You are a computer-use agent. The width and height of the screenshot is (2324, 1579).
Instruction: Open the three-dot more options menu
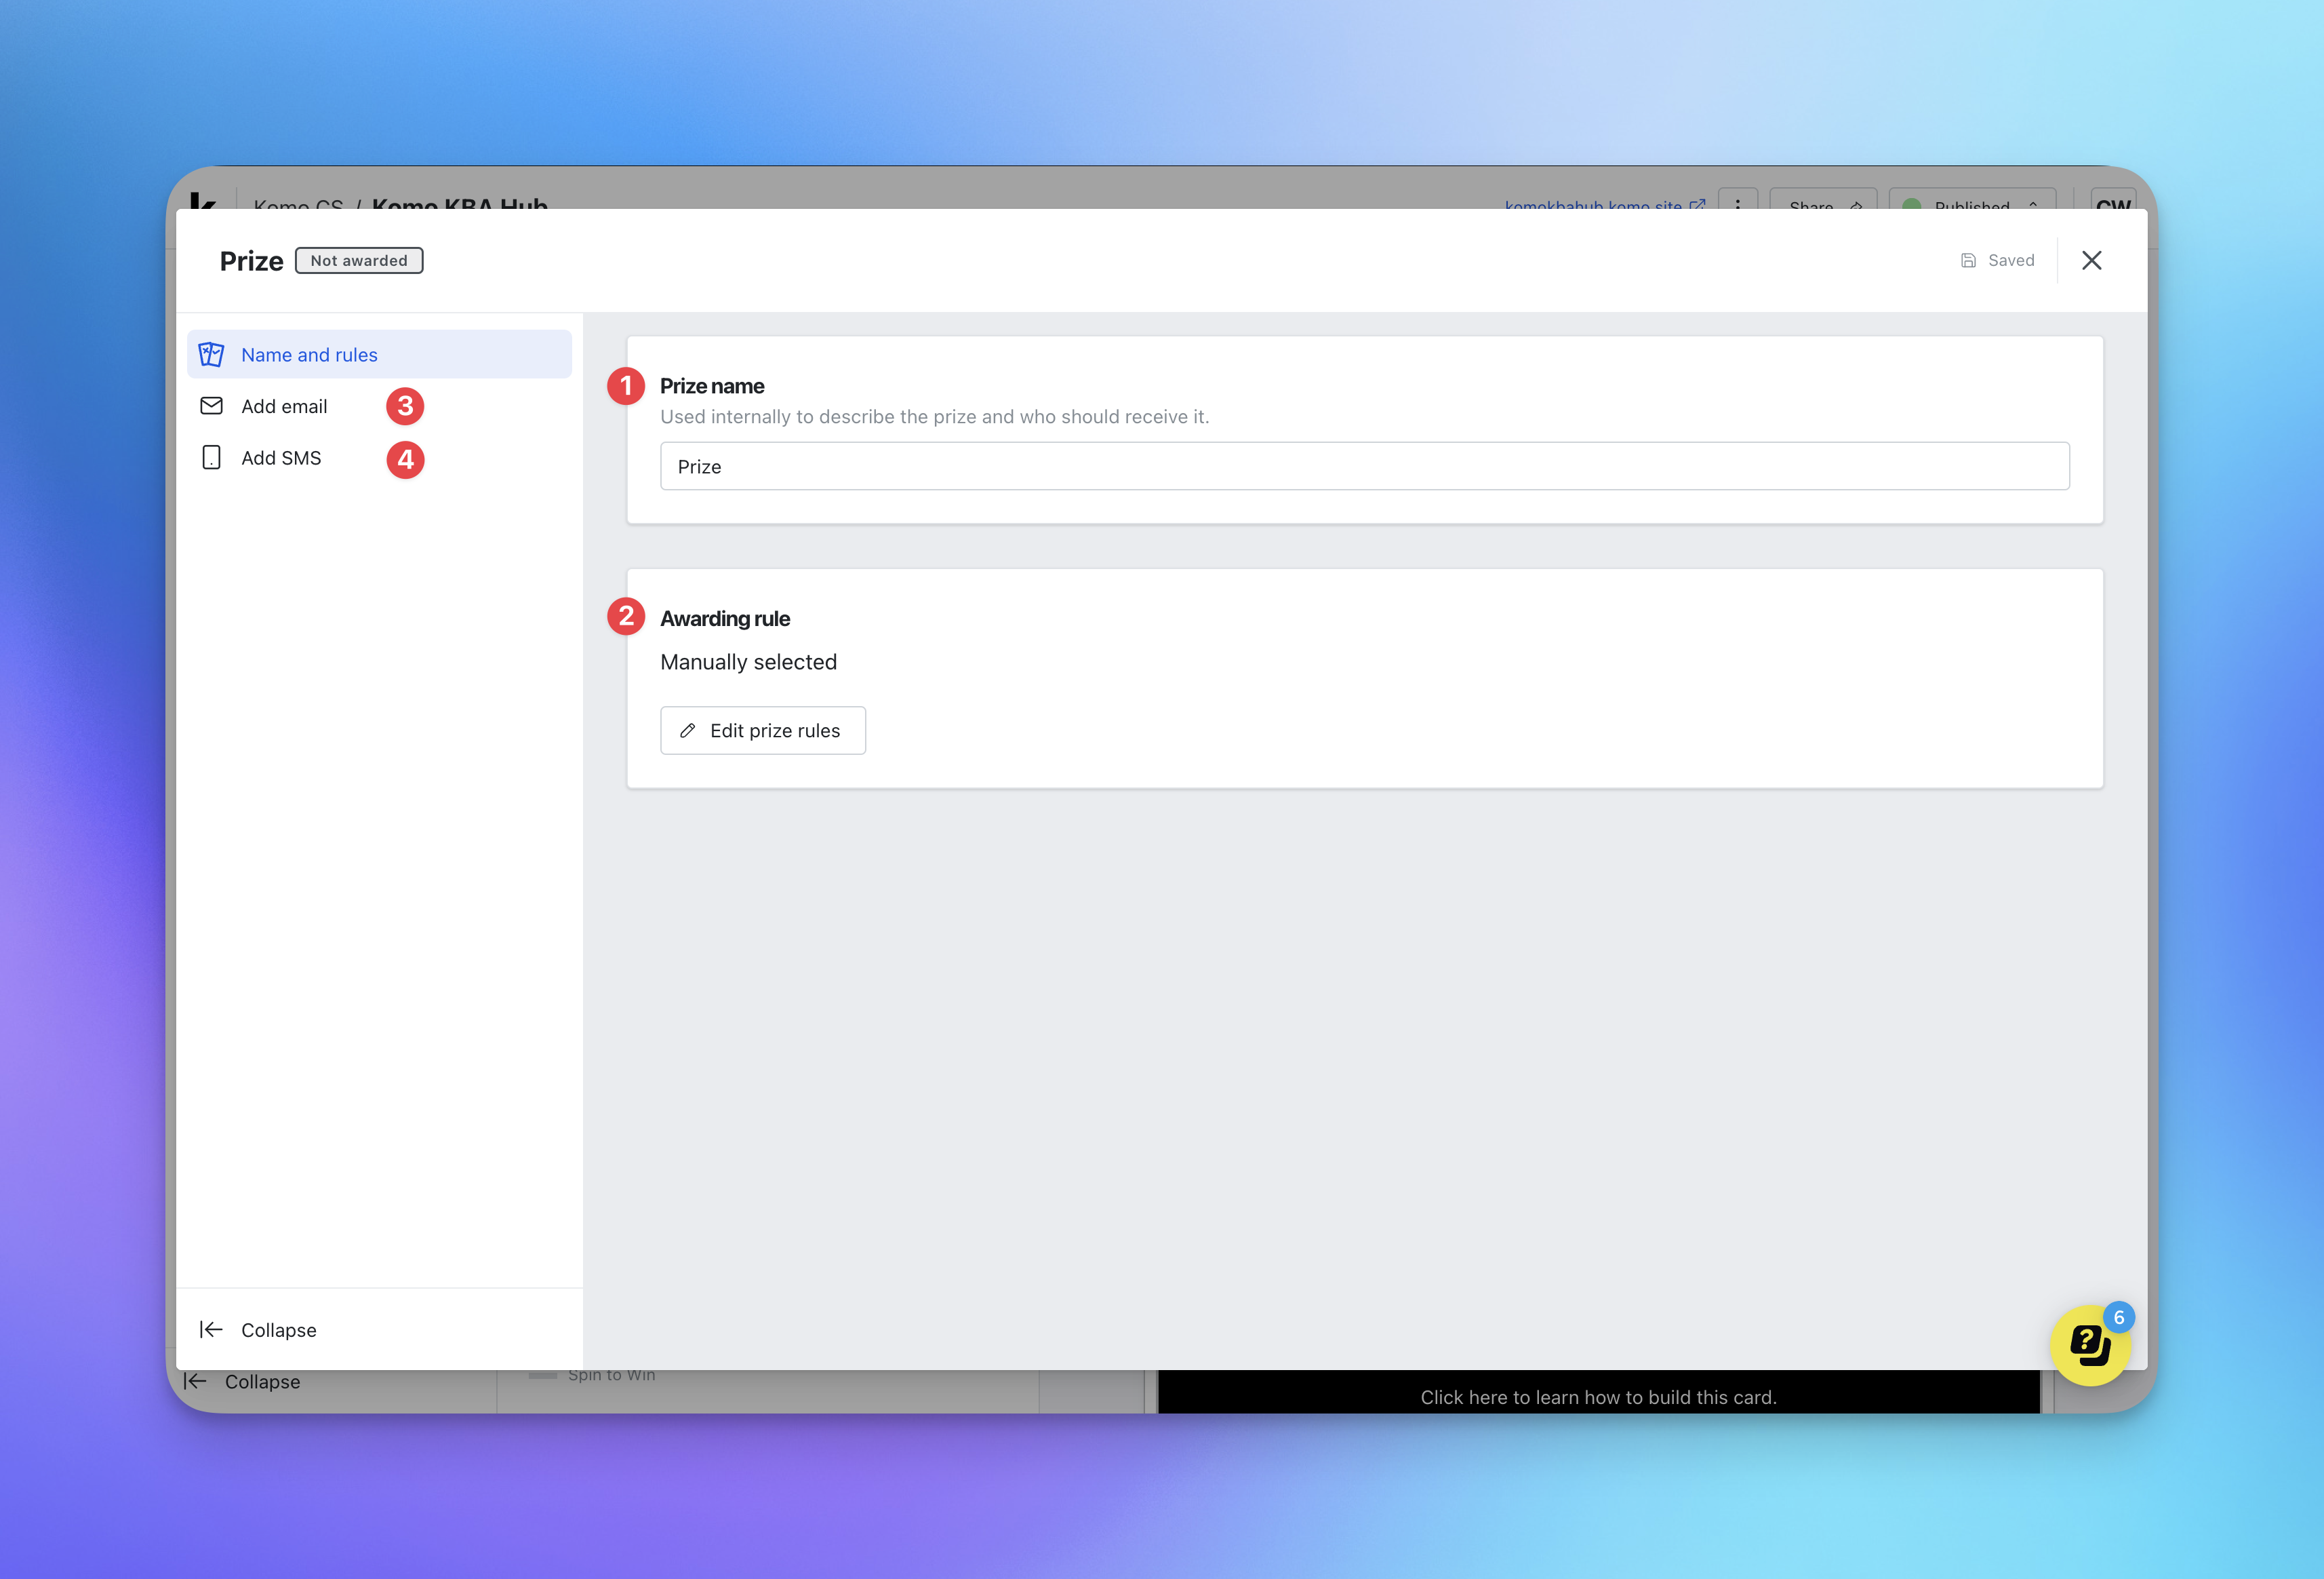(x=1737, y=203)
